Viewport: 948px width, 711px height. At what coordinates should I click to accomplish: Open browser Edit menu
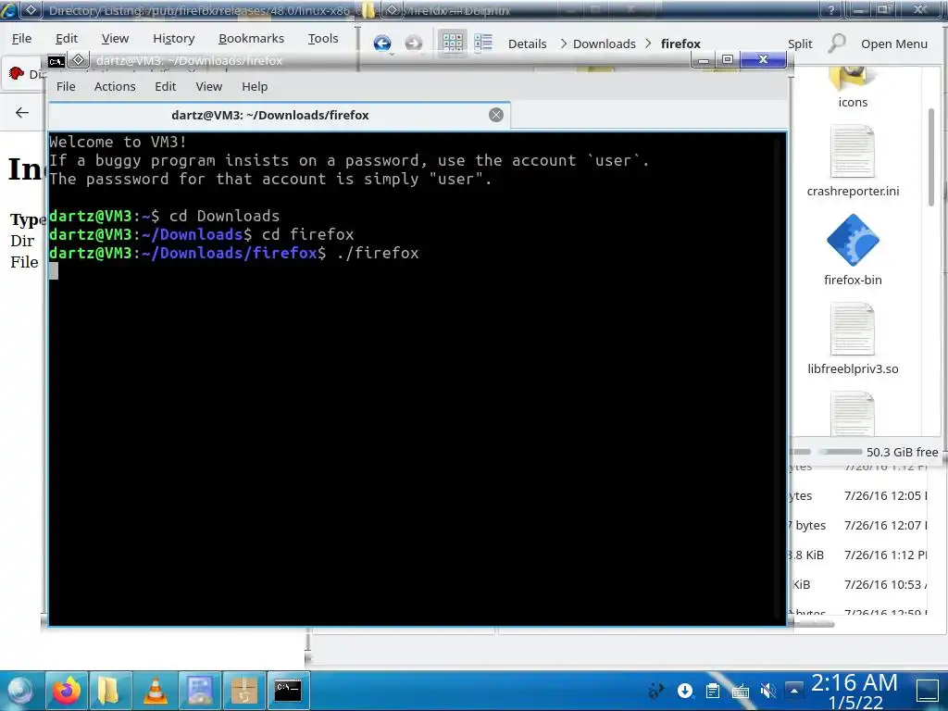tap(67, 38)
